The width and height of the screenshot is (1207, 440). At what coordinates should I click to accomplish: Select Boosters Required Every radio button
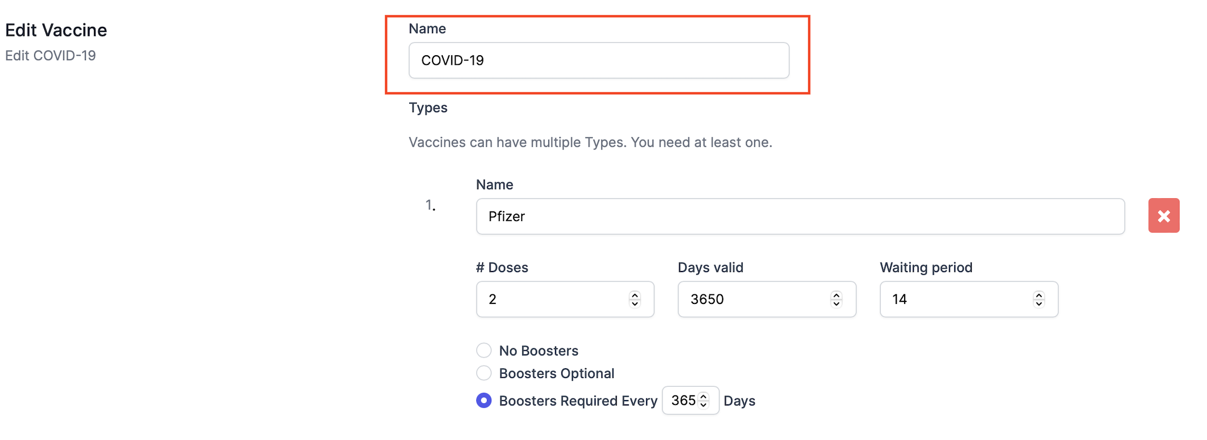pyautogui.click(x=484, y=400)
